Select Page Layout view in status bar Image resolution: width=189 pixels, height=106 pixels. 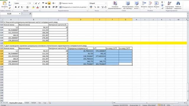[162, 105]
